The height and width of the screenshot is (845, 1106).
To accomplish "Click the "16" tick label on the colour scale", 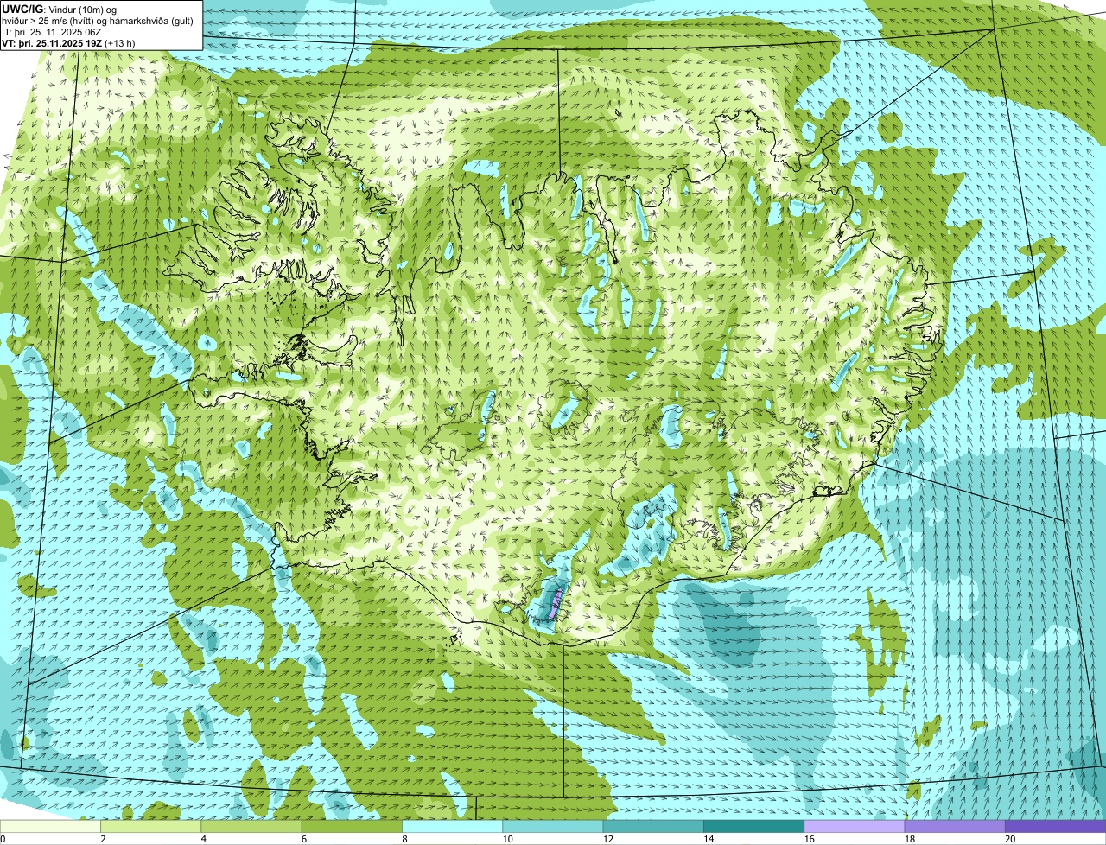I will point(809,839).
